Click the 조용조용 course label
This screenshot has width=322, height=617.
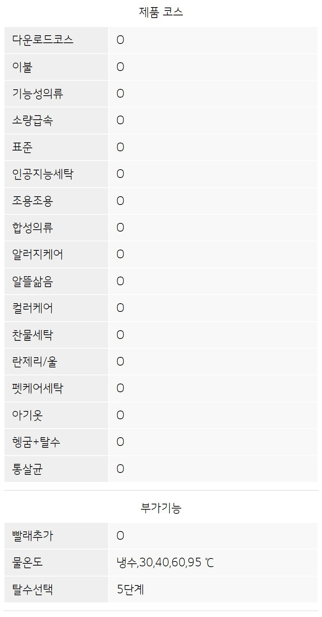pyautogui.click(x=33, y=201)
